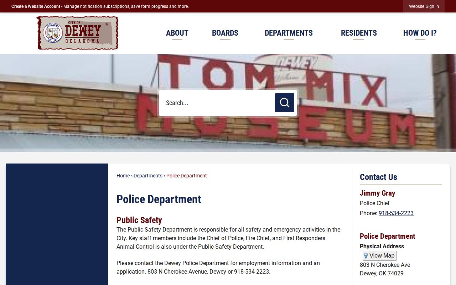Image resolution: width=456 pixels, height=285 pixels.
Task: Click View Map button
Action: (379, 255)
